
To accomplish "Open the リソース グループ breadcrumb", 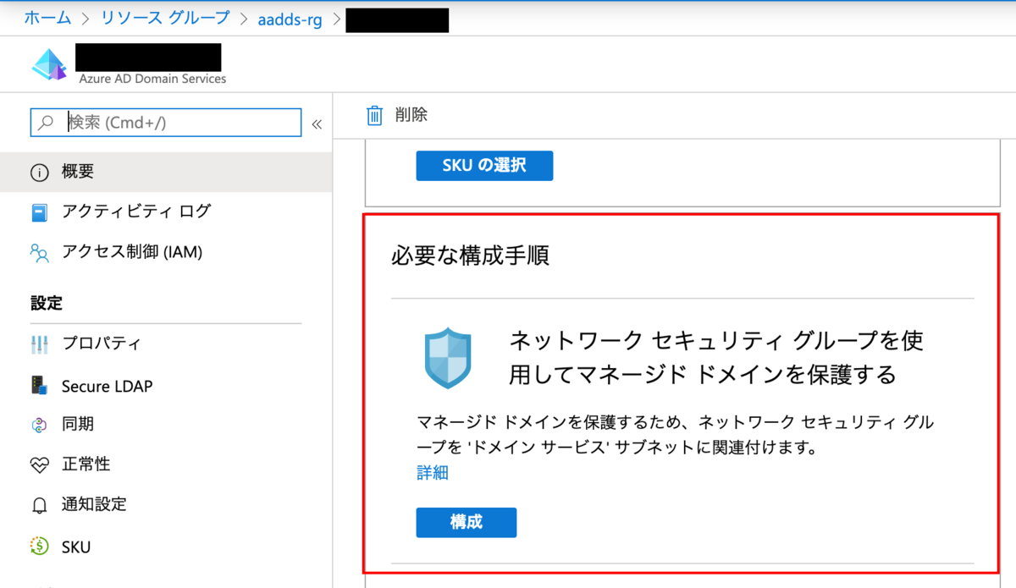I will (164, 18).
